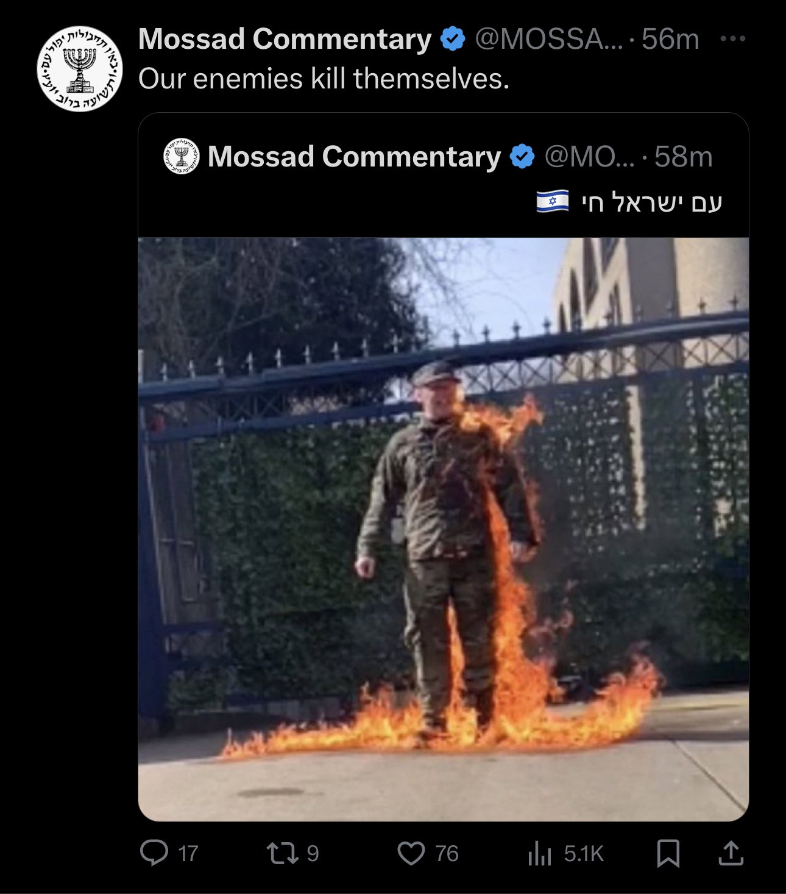Screen dimensions: 786x894
Task: View analytics via the bar chart icon
Action: [539, 853]
